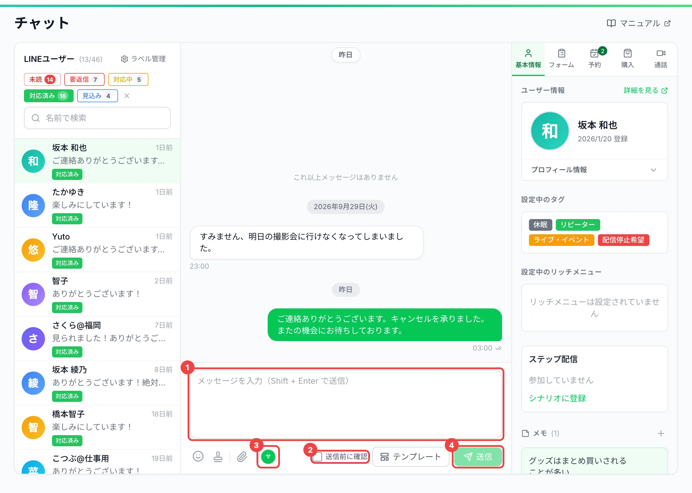Click the リピーター tag
692x493 pixels.
[x=578, y=225]
